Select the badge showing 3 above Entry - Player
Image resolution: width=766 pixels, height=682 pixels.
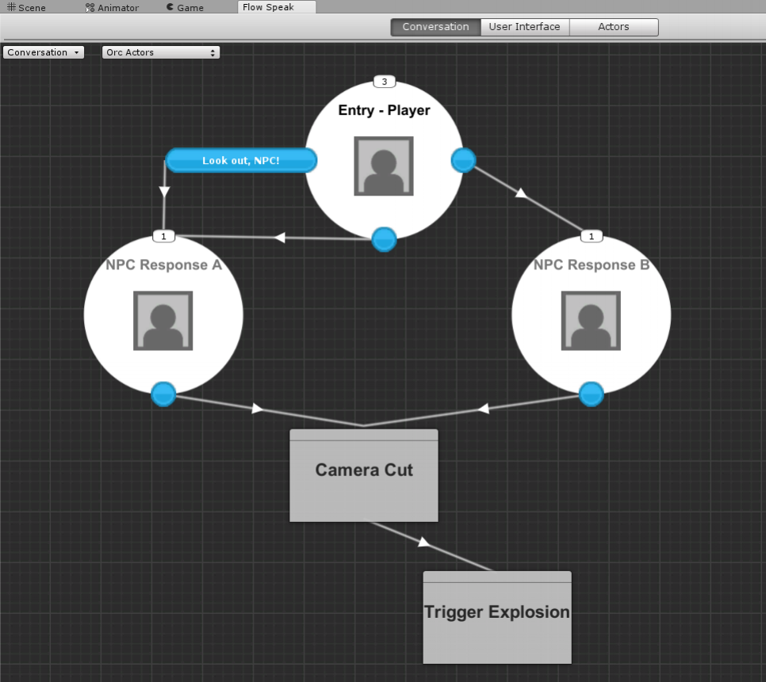pyautogui.click(x=385, y=81)
